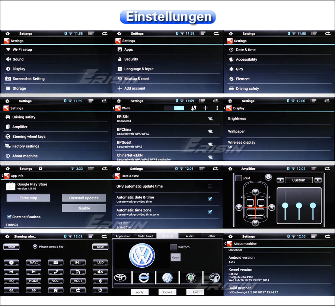Screen dimensions: 335x306
Task: Click the left arrow beside Custom preset
Action: click(280, 180)
